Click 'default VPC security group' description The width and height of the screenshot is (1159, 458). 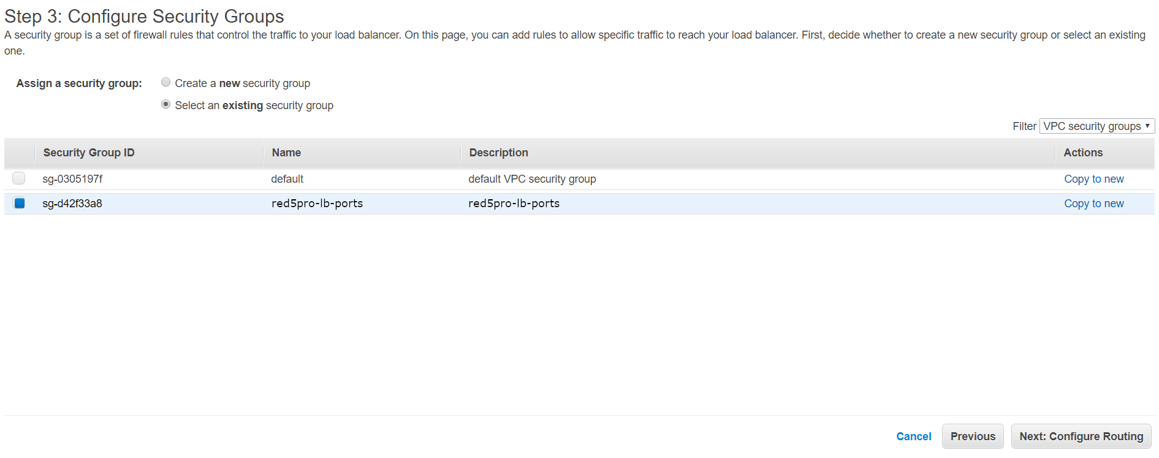tap(532, 179)
